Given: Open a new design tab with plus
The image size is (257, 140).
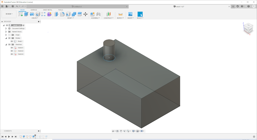Looking at the screenshot, I should tap(233, 6).
